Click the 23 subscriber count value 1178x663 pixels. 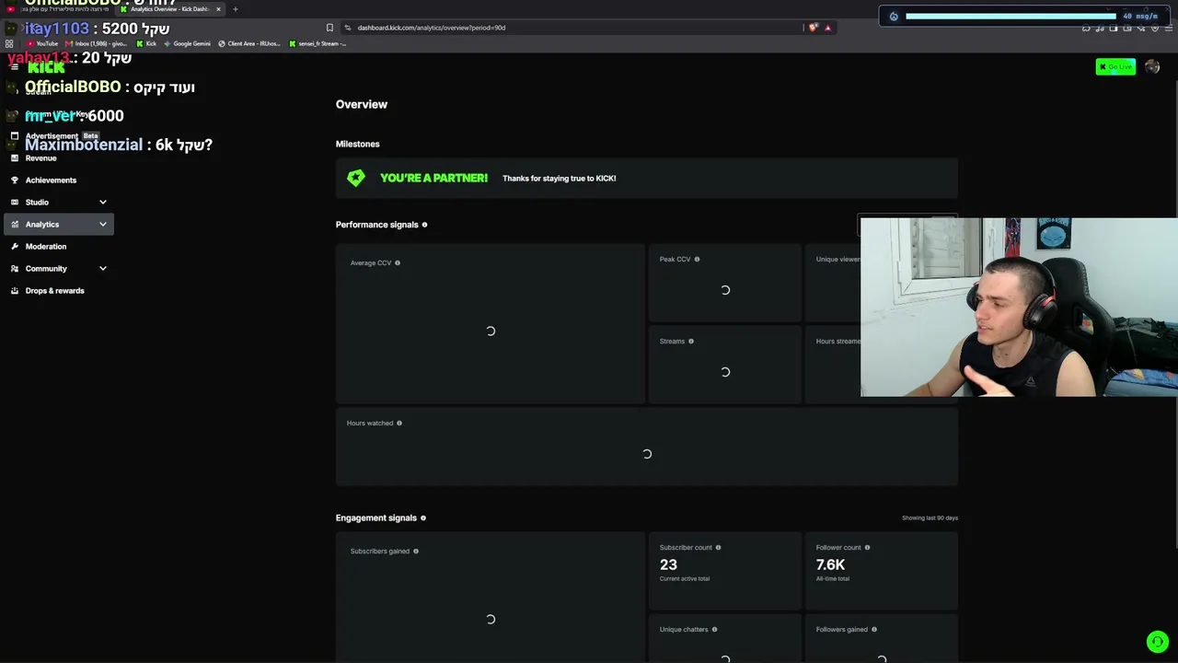click(x=668, y=564)
